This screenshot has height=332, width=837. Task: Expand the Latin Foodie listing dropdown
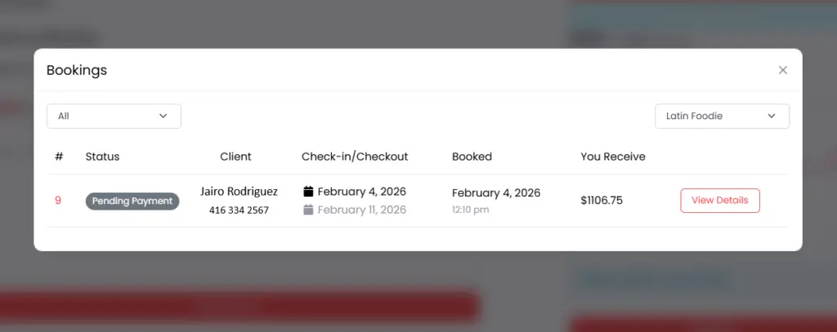[x=722, y=116]
